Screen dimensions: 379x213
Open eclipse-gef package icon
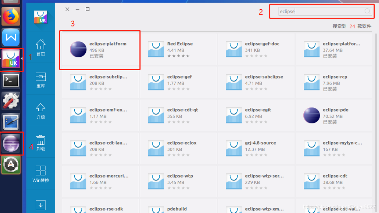(x=156, y=82)
